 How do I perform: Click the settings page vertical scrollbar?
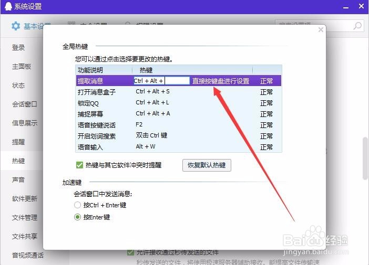[x=365, y=158]
